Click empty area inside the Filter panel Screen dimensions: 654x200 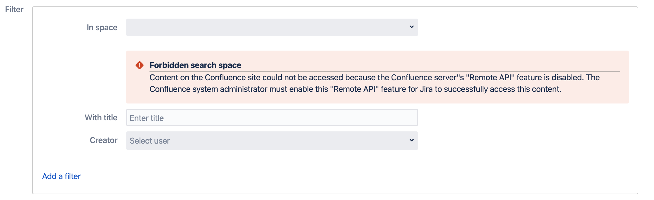(526, 145)
